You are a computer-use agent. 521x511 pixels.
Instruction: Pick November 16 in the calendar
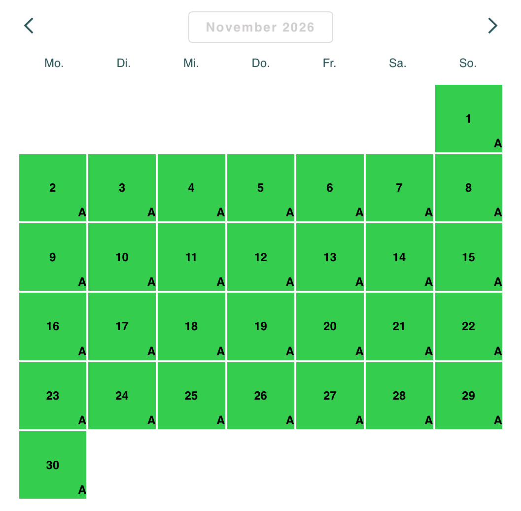[x=53, y=326]
